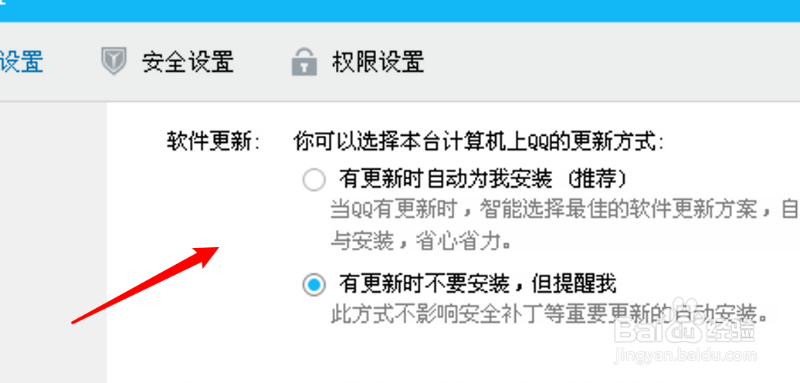Viewport: 800px width, 383px height.
Task: Click the 有更新时自动为我安装 (推荐) label text
Action: (x=483, y=179)
